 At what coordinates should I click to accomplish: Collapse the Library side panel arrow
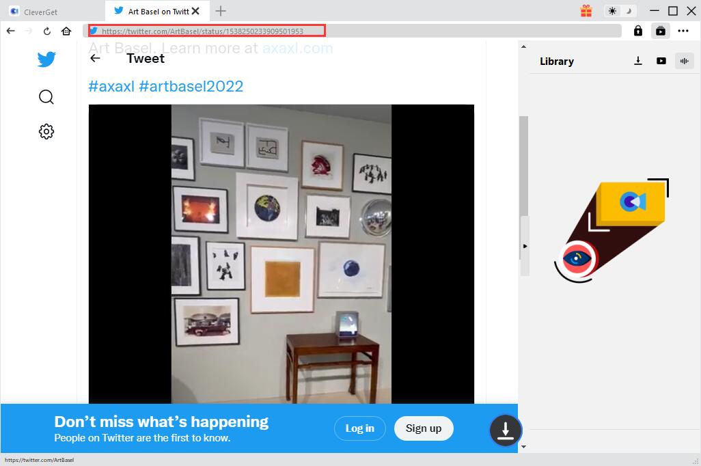point(525,246)
